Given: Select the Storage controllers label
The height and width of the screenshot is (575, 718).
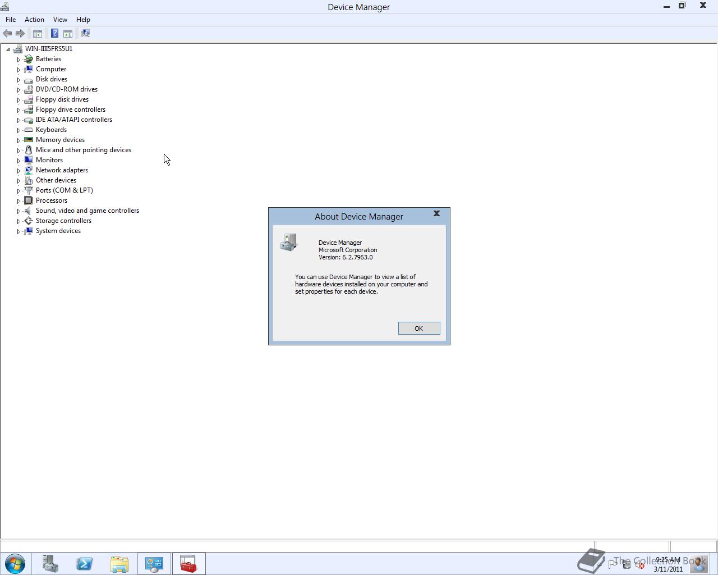Looking at the screenshot, I should click(63, 221).
